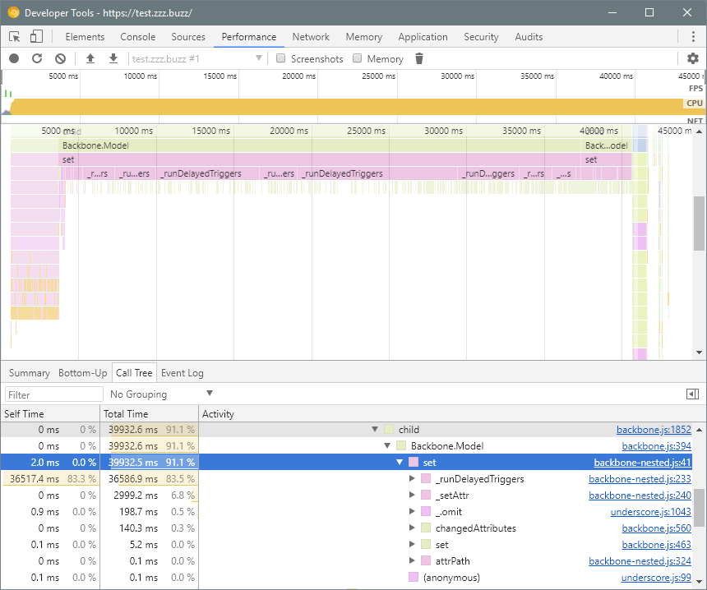
Task: Open the backbone.js:463 link
Action: tap(656, 545)
